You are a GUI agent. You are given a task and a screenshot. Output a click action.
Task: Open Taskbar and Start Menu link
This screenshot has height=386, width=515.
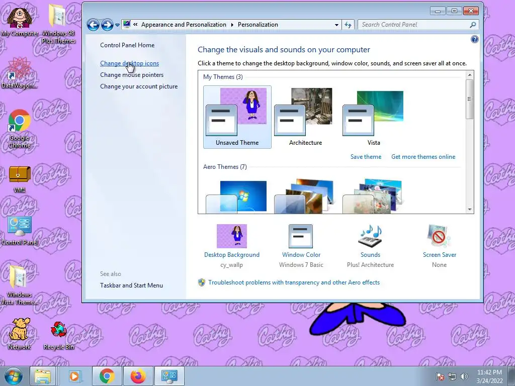coord(131,285)
